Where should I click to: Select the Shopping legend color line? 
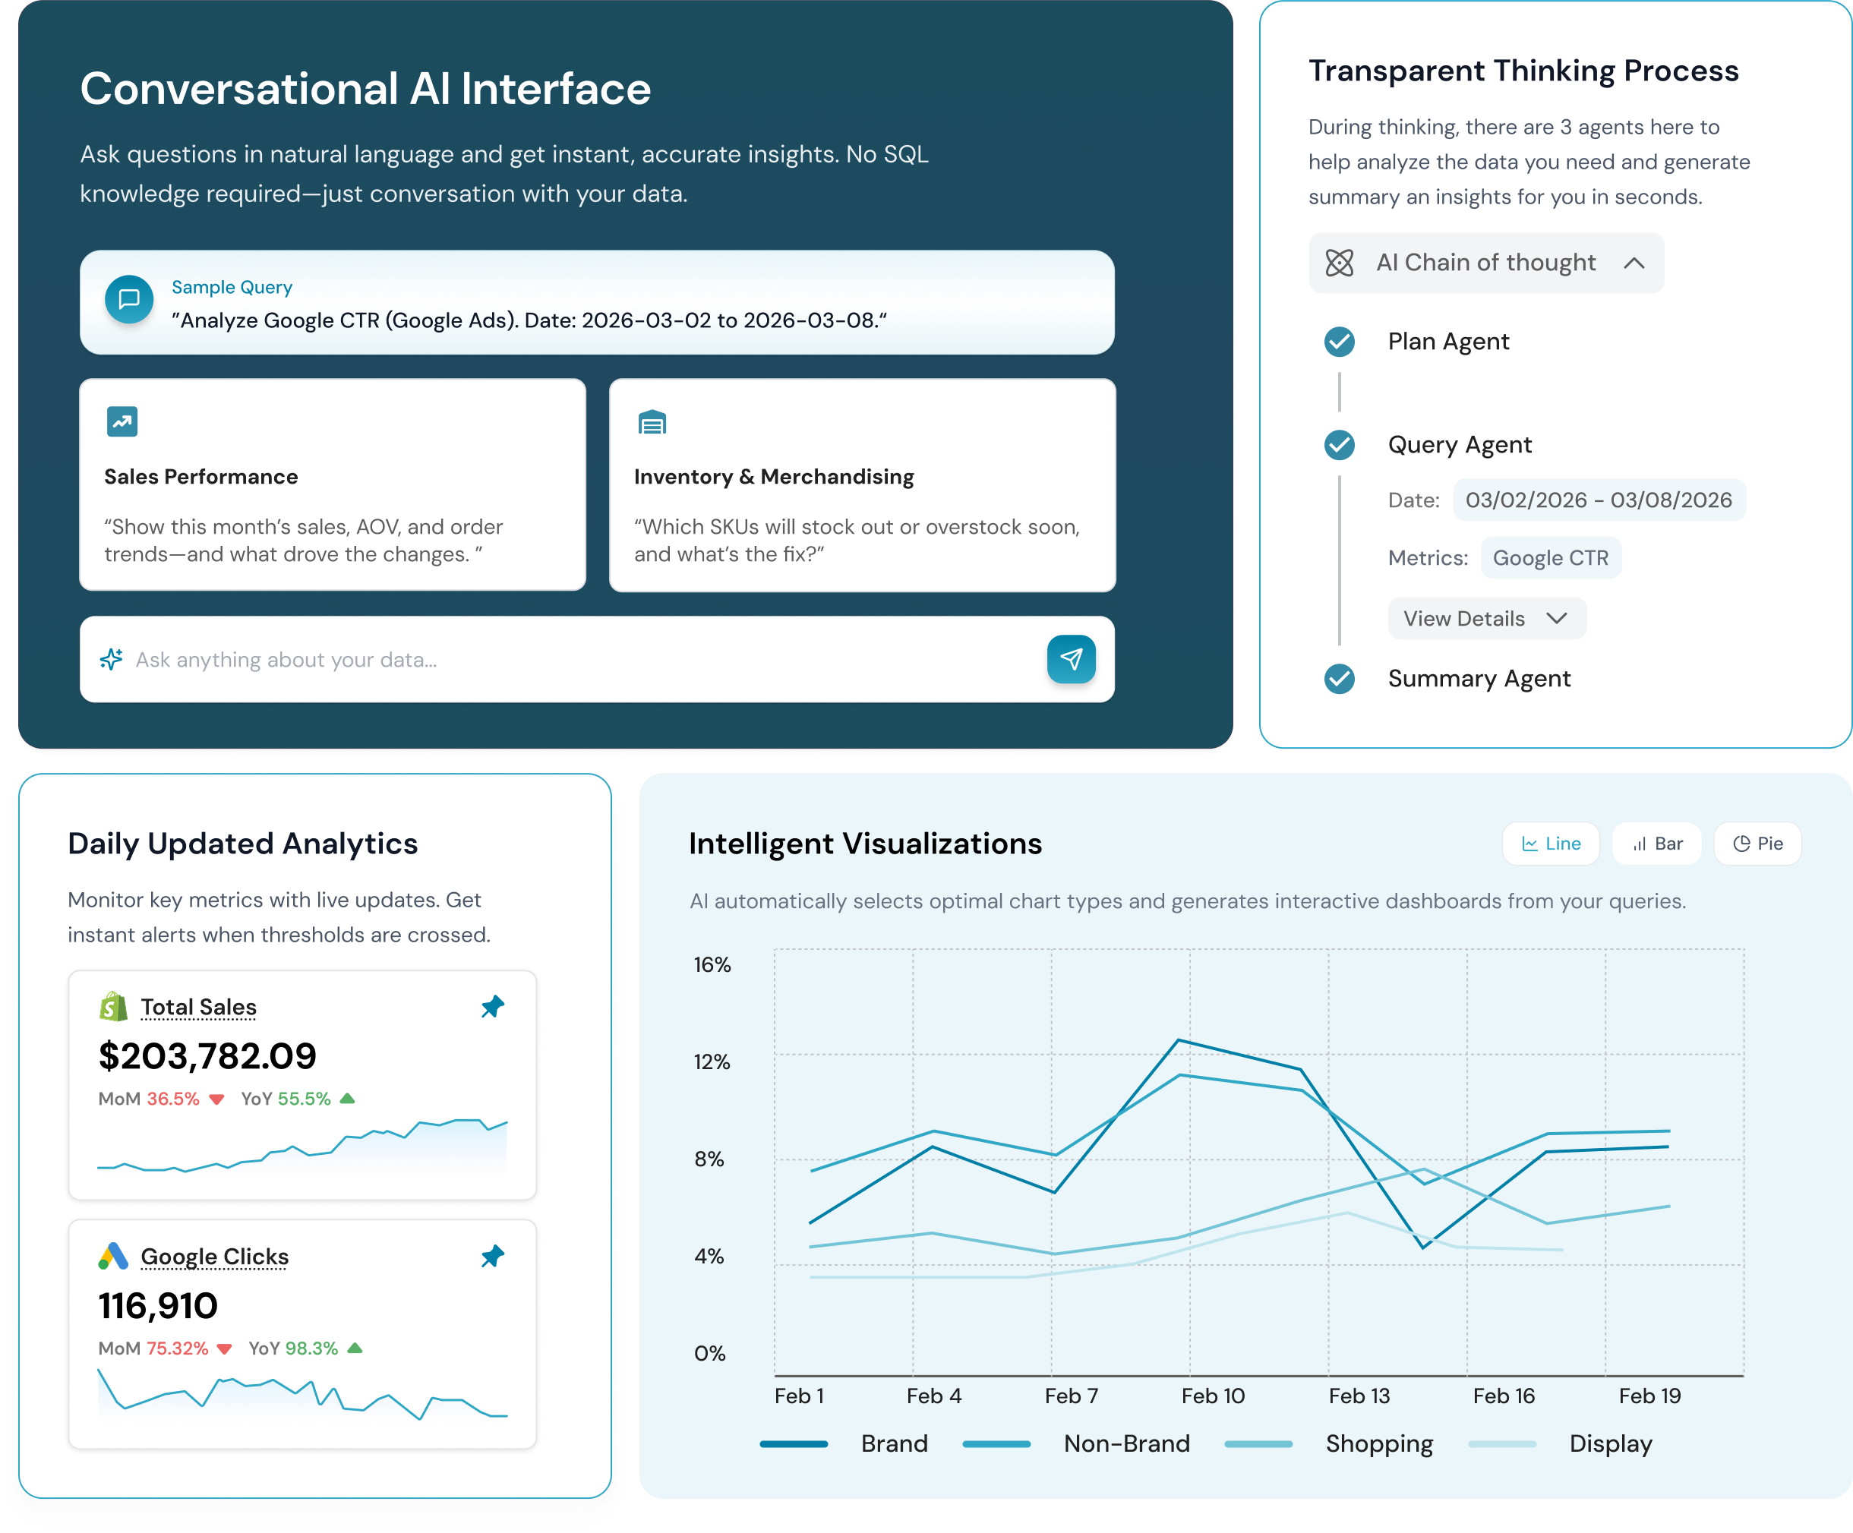tap(1258, 1443)
